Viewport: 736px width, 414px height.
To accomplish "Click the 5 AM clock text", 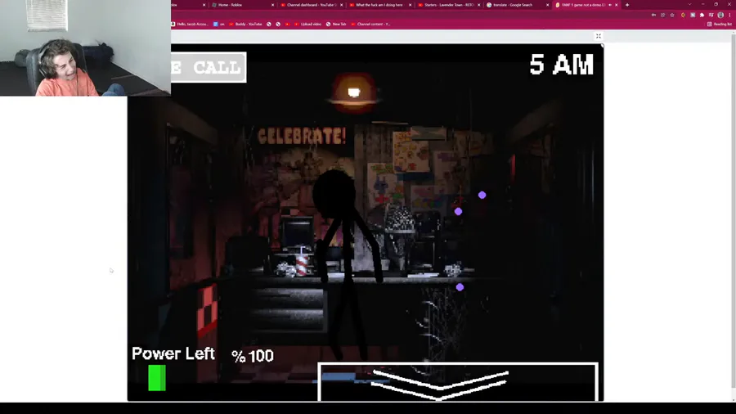I will pos(561,65).
